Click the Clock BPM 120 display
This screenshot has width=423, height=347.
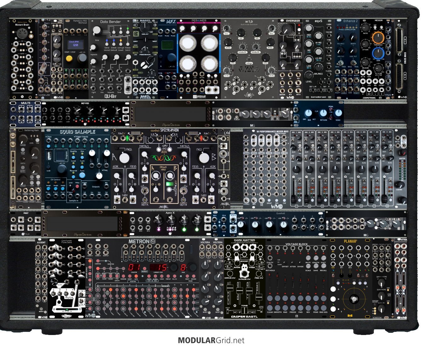(76, 44)
